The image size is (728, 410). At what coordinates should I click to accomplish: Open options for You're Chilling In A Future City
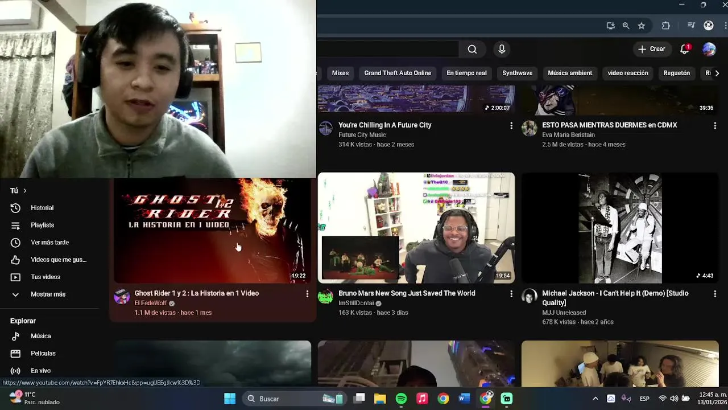(511, 125)
